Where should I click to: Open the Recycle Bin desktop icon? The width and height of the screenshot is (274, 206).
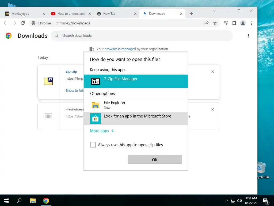[x=263, y=170]
